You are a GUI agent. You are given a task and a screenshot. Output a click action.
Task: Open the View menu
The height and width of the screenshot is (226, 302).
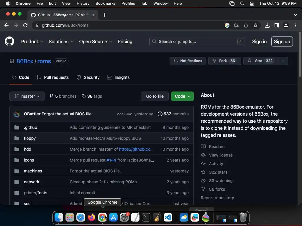coord(66,4)
